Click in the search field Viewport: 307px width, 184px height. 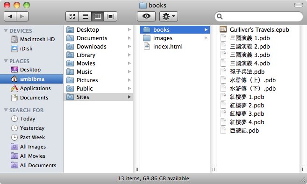[259, 17]
